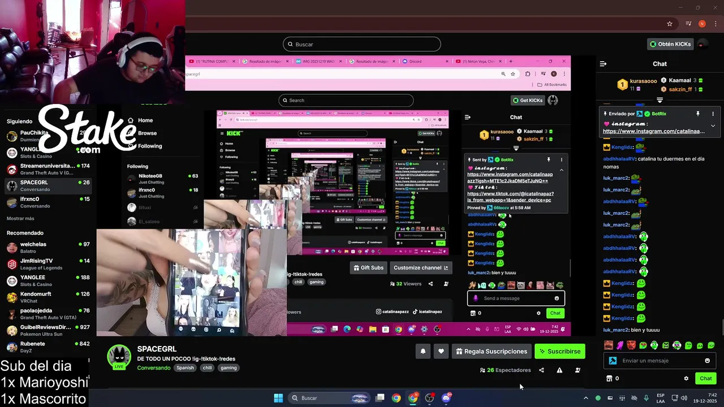Toggle stream notifications with the bell icon
The image size is (724, 407).
pyautogui.click(x=423, y=352)
